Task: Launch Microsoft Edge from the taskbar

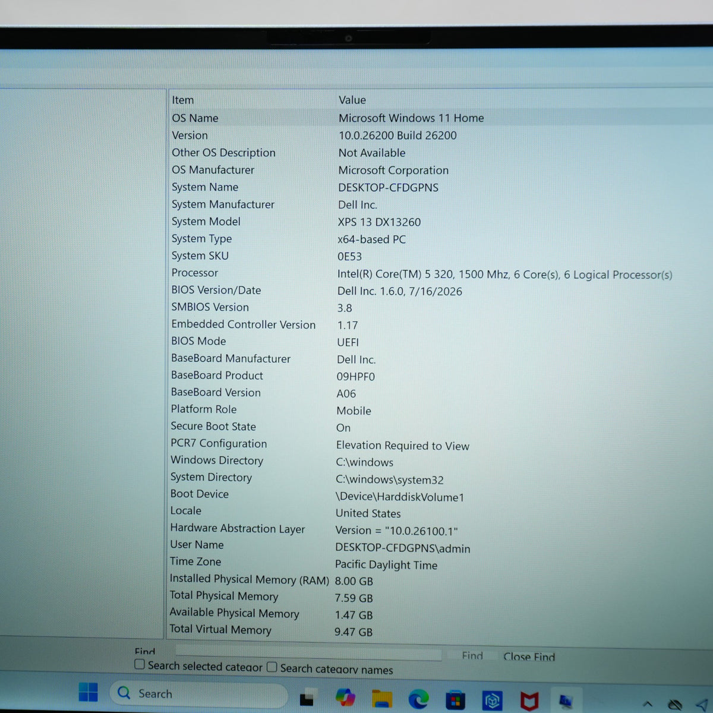Action: click(x=418, y=699)
